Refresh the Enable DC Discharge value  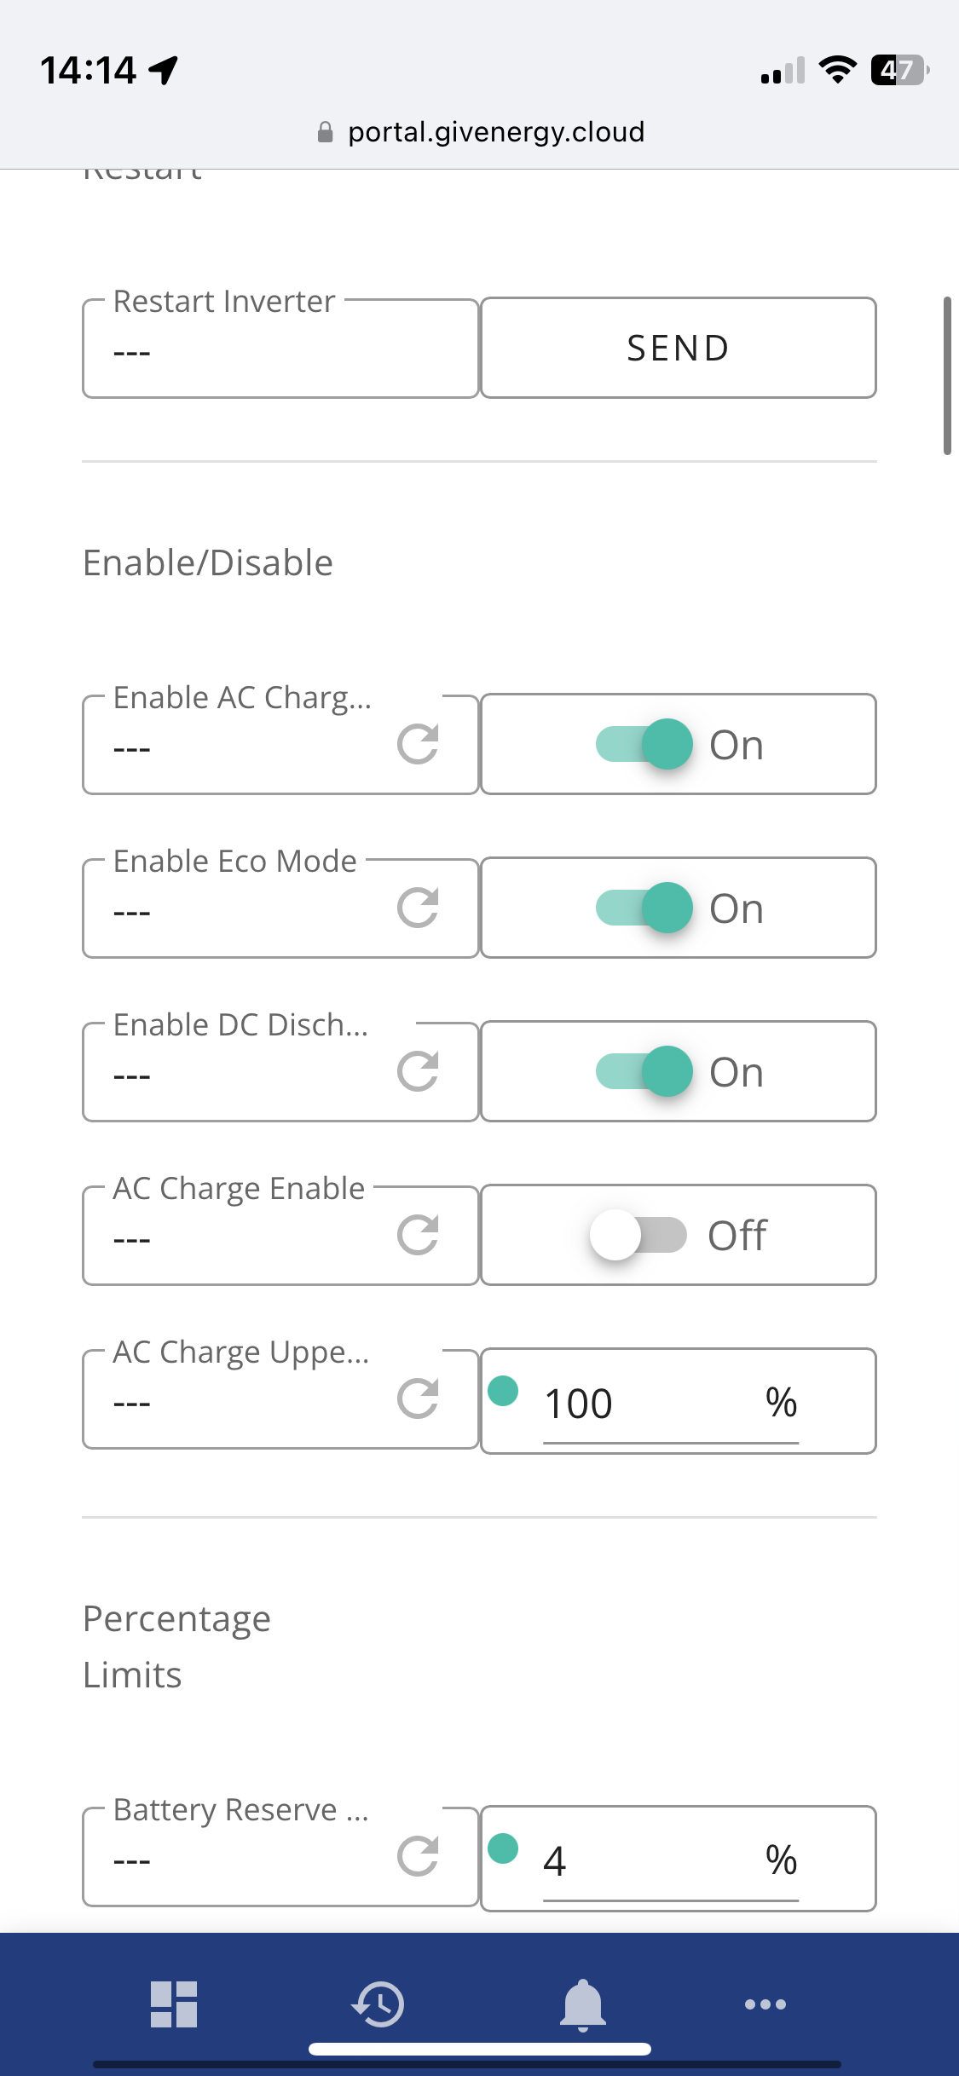[x=418, y=1071]
